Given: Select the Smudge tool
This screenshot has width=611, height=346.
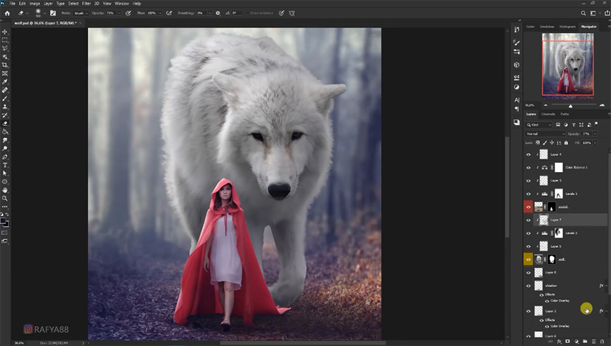Looking at the screenshot, I should (5, 140).
